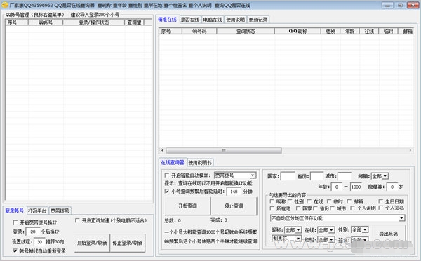Focus the 国家 input field

click(288, 176)
